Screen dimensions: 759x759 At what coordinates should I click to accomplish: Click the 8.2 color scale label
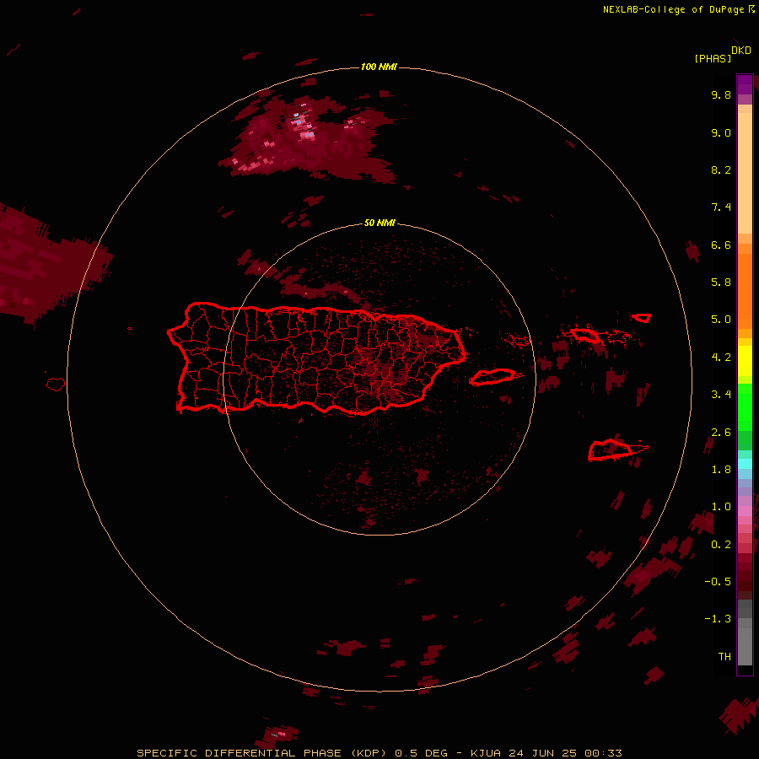pos(721,170)
